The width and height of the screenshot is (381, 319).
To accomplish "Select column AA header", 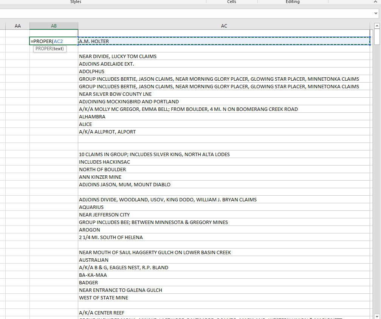I will (18, 26).
